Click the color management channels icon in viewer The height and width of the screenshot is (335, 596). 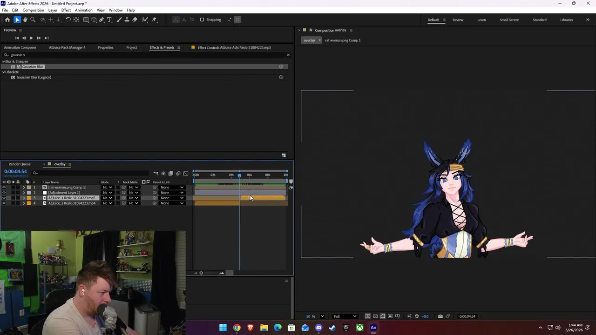[409, 316]
